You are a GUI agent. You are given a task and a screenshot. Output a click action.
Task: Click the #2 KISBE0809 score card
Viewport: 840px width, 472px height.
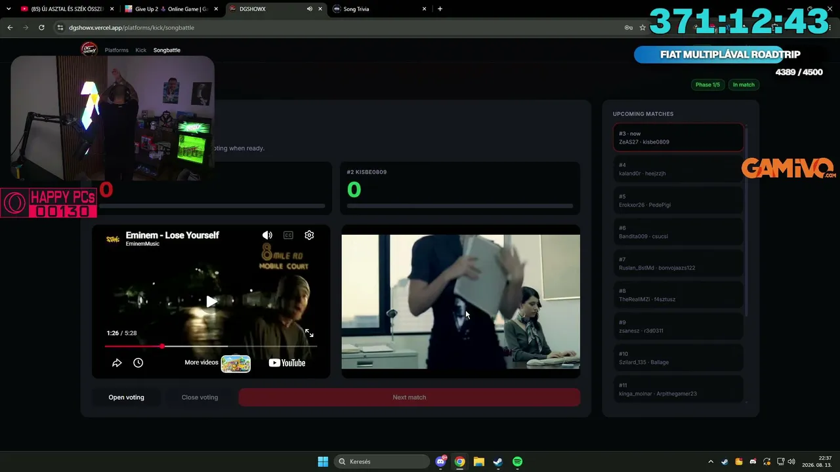coord(461,188)
